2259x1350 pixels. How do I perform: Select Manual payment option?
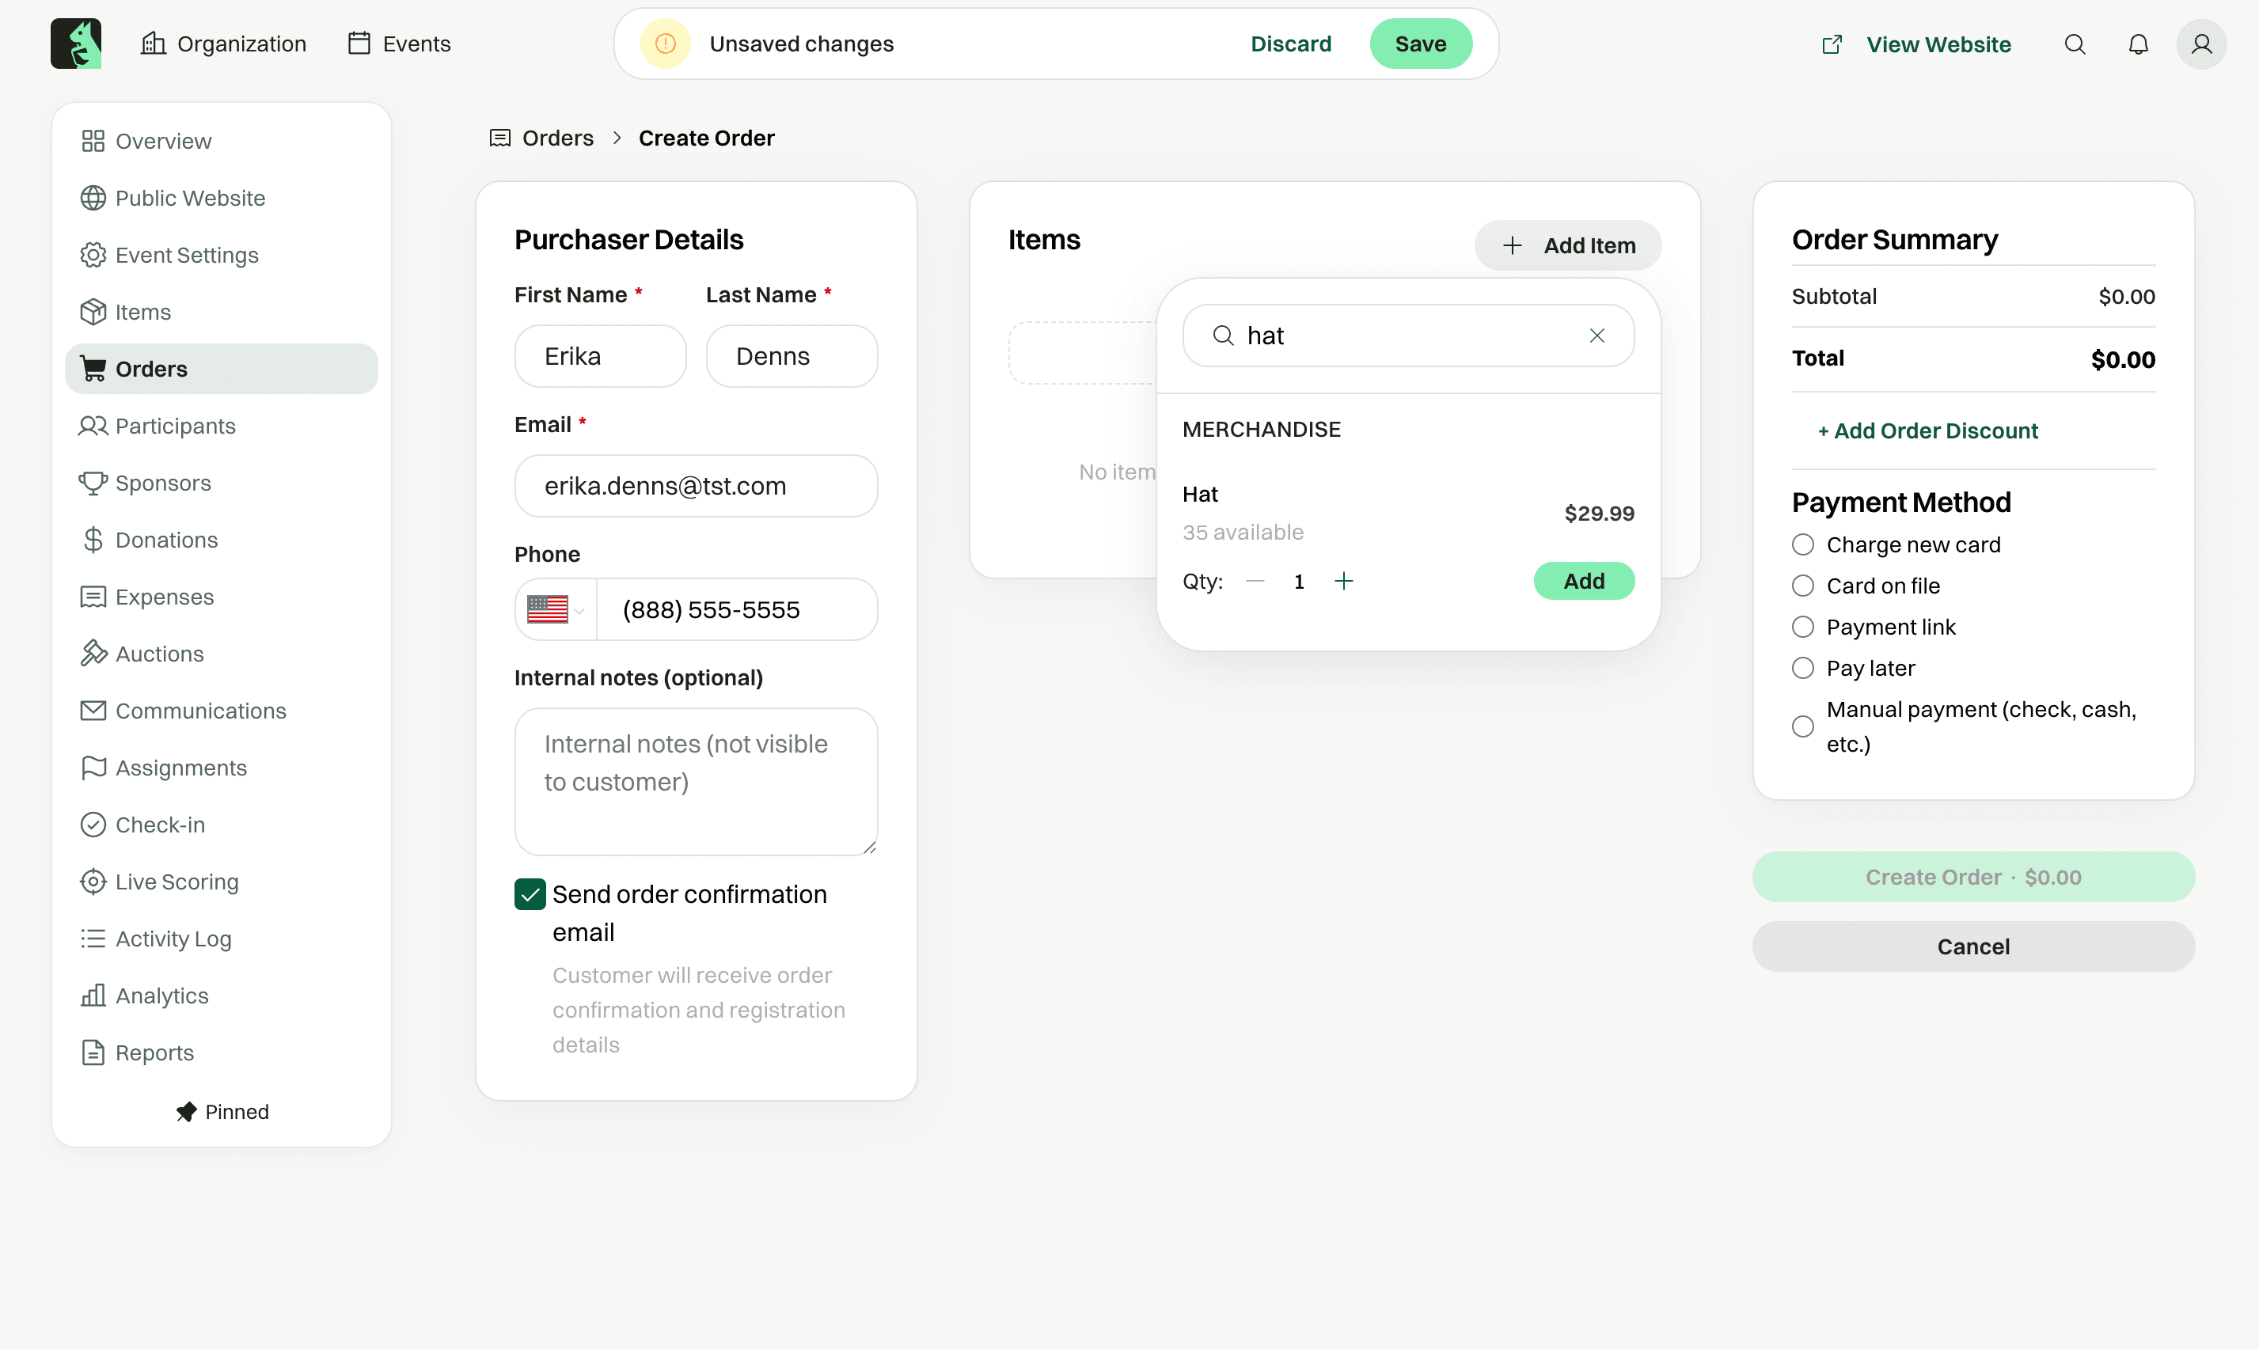pyautogui.click(x=1802, y=727)
